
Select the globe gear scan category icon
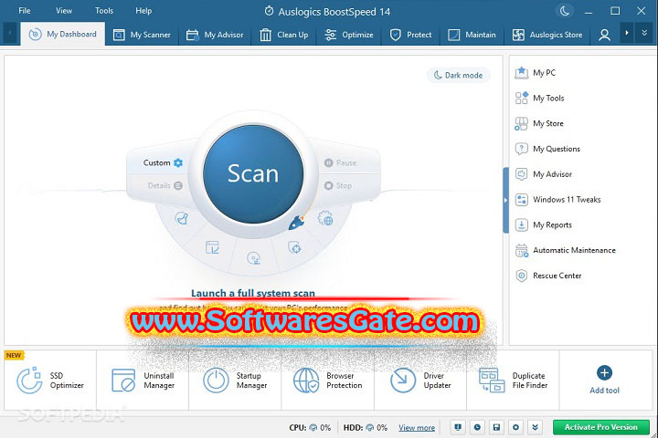pyautogui.click(x=325, y=218)
